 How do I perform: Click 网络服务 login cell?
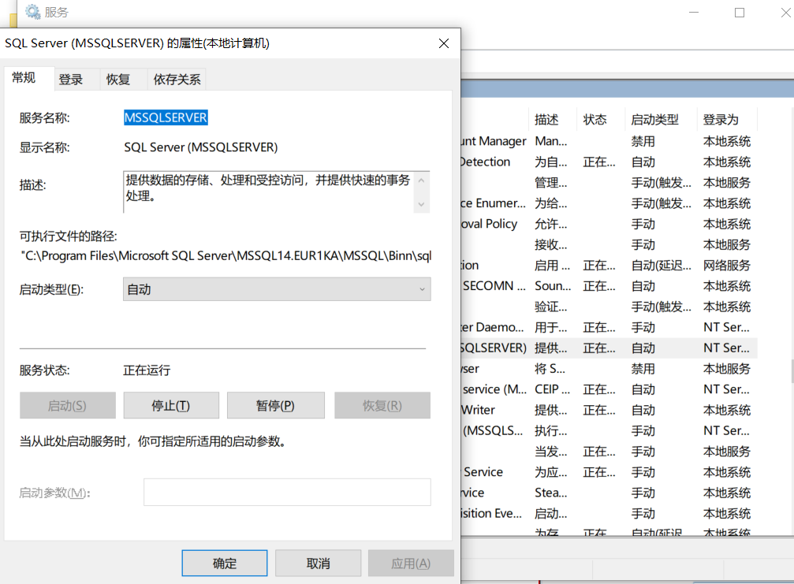pyautogui.click(x=727, y=266)
